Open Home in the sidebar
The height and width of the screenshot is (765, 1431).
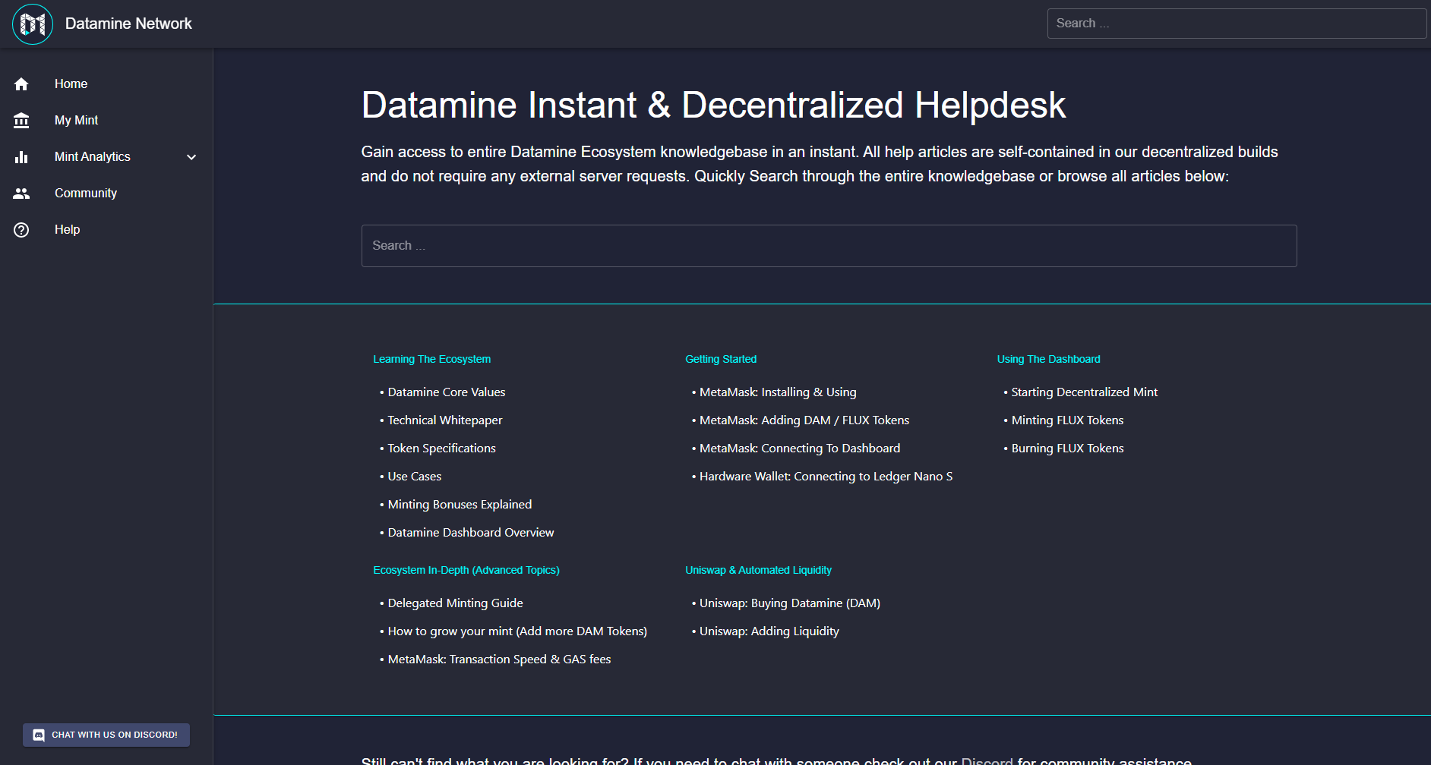click(x=106, y=84)
